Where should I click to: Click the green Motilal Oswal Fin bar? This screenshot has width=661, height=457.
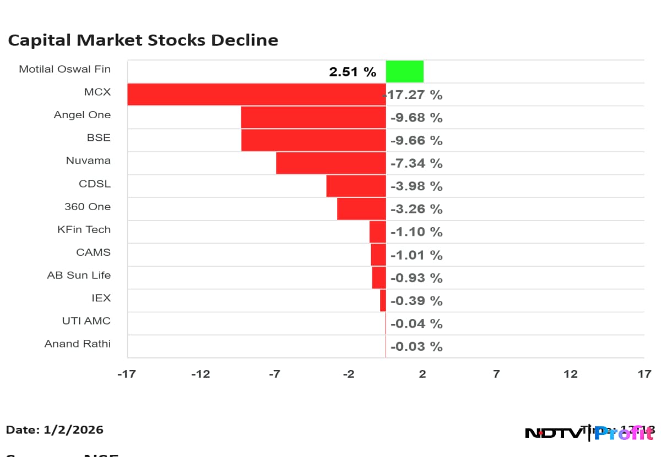(x=404, y=71)
